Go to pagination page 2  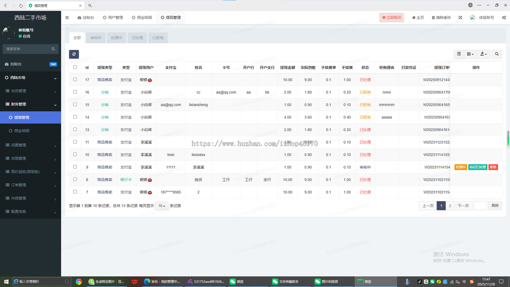450,206
